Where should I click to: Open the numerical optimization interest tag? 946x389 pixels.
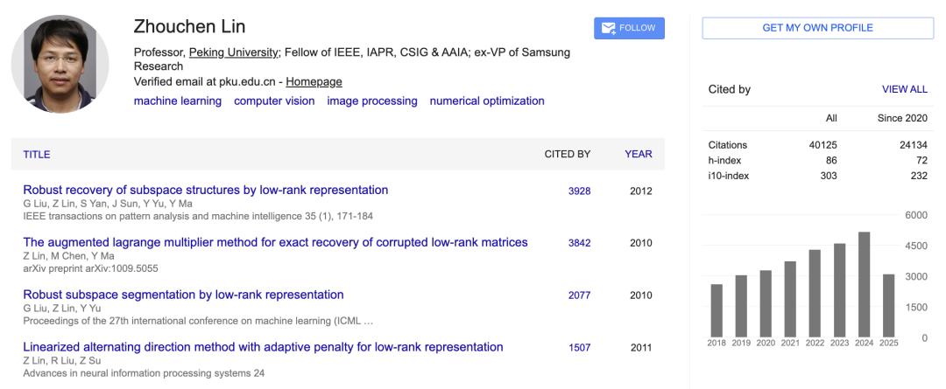point(487,101)
